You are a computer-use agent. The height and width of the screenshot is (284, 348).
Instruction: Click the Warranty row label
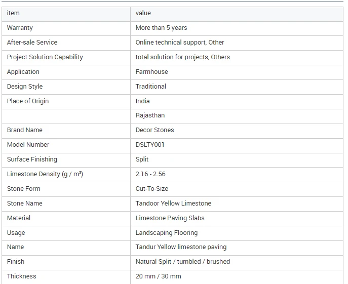(20, 28)
